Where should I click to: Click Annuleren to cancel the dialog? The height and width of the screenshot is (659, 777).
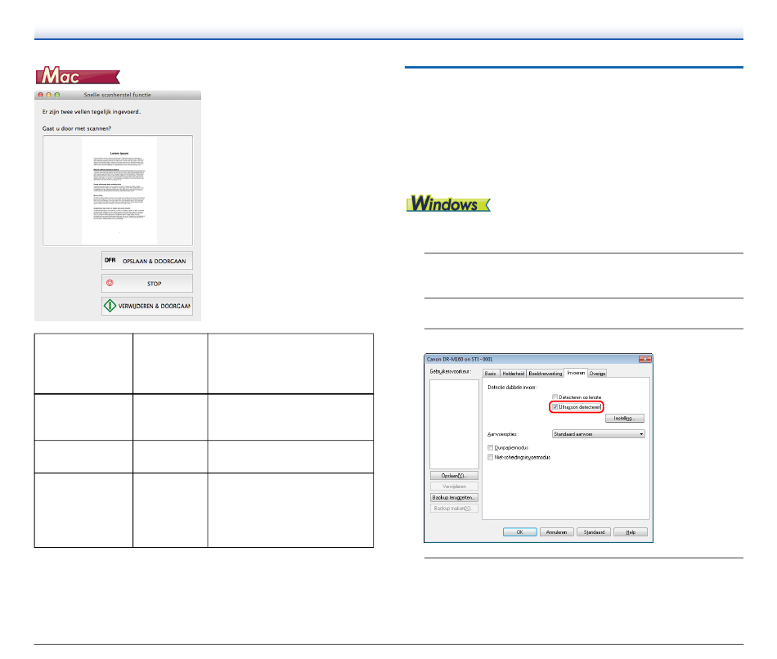[x=555, y=531]
